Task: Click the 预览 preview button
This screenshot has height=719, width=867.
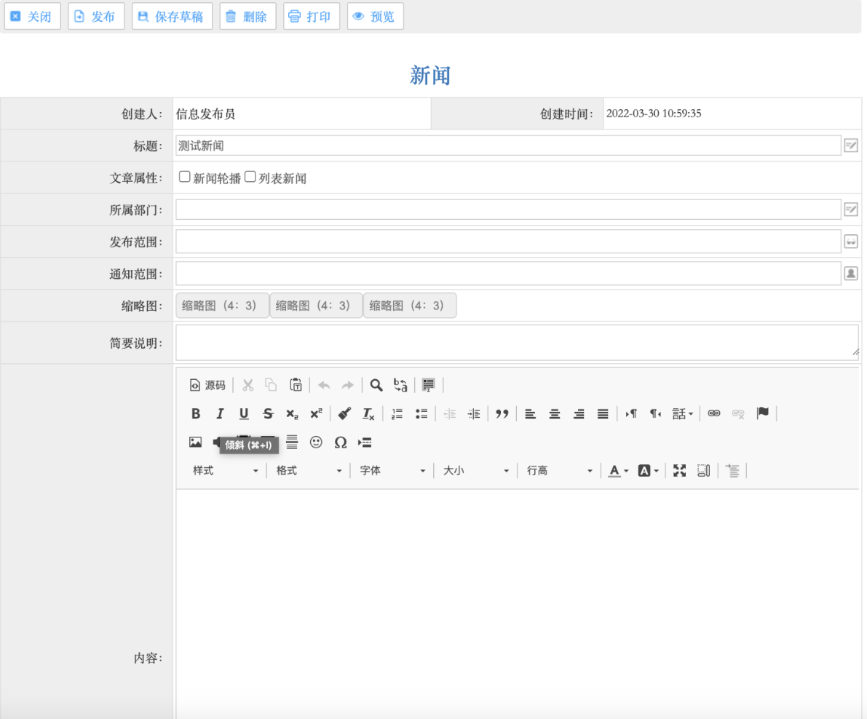Action: click(375, 16)
